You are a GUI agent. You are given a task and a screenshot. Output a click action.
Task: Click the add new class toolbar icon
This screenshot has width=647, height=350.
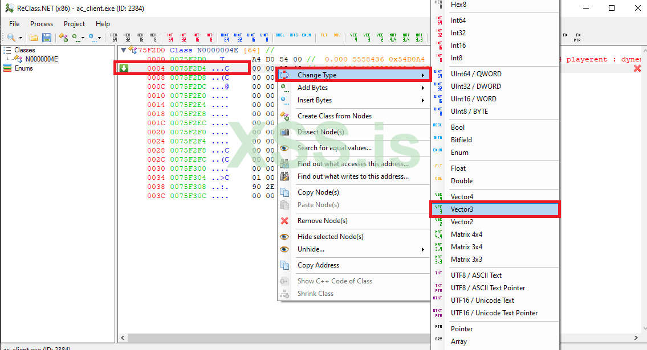(63, 38)
